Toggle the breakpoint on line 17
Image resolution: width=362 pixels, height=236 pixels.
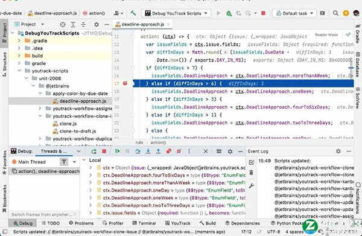(125, 83)
